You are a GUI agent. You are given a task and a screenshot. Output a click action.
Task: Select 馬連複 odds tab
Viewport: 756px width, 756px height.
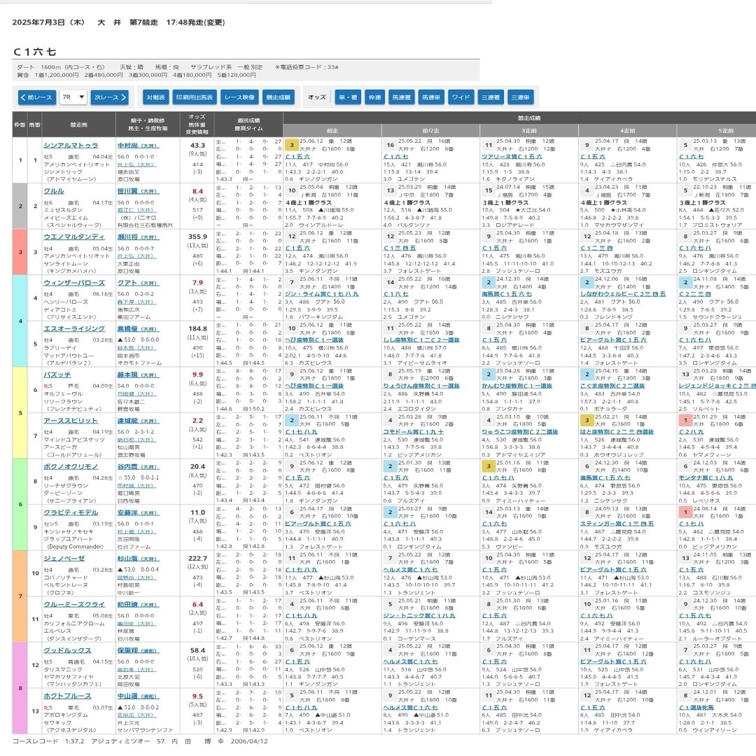click(x=401, y=97)
